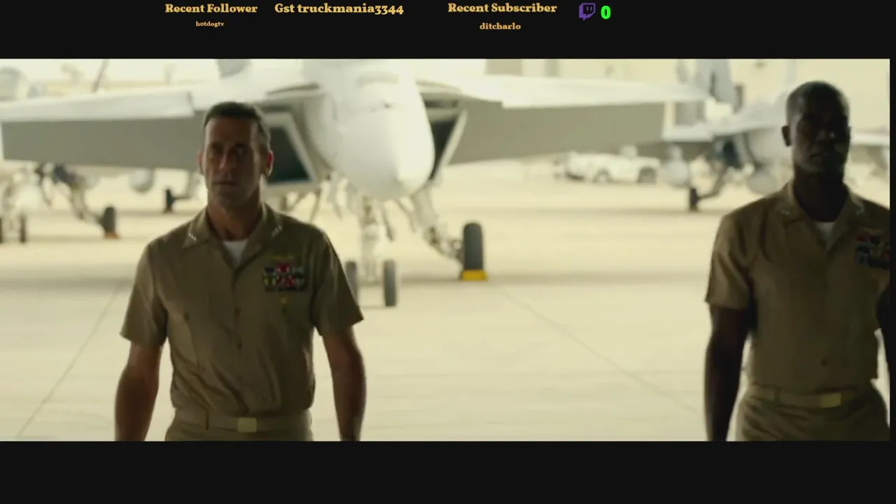The width and height of the screenshot is (896, 504).
Task: Click the green counter value 0
Action: tap(605, 13)
